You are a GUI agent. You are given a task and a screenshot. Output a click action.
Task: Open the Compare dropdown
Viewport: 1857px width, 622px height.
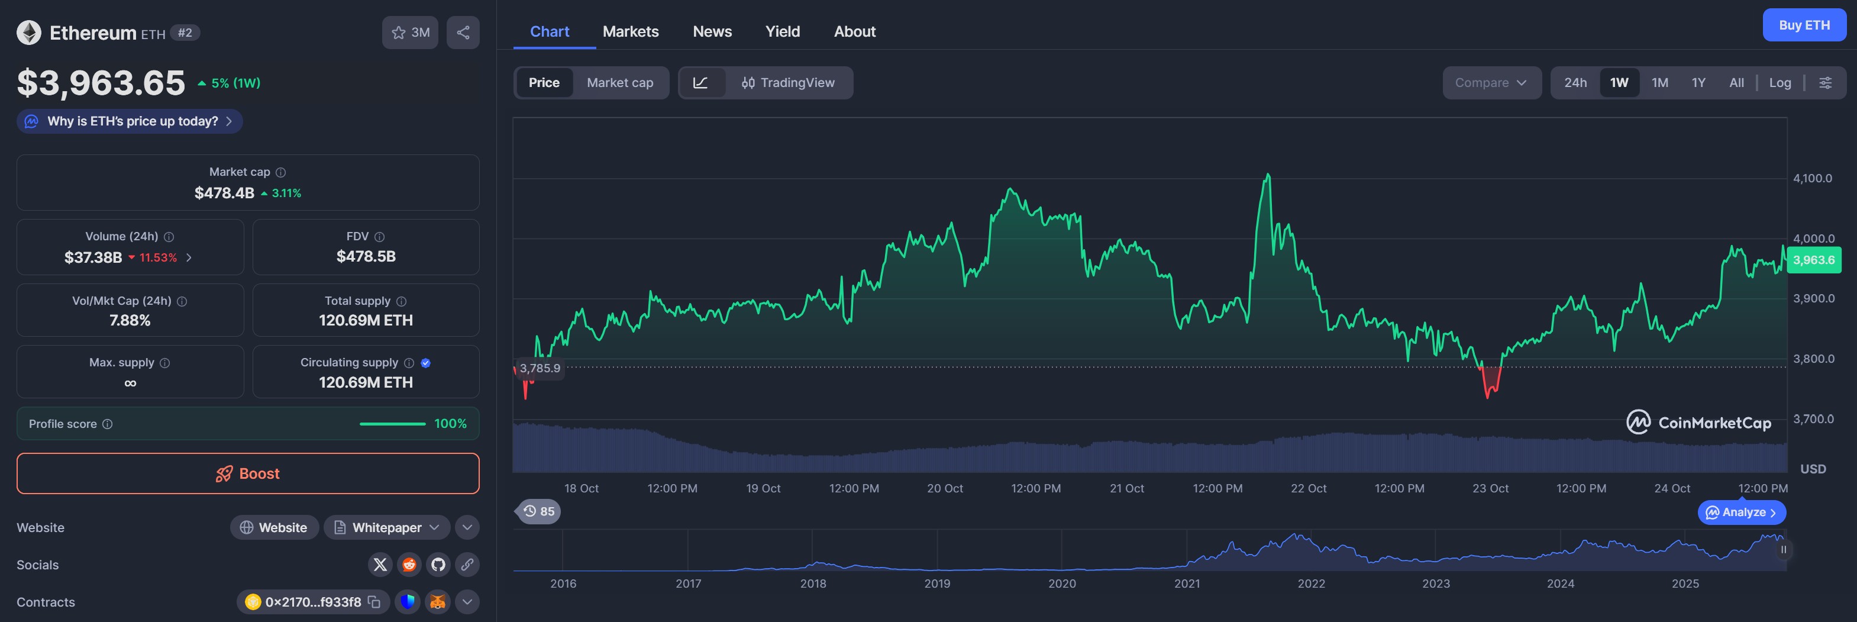[x=1490, y=83]
